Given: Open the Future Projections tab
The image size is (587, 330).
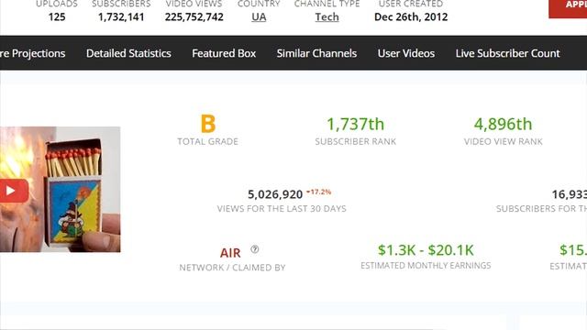Looking at the screenshot, I should [x=33, y=53].
